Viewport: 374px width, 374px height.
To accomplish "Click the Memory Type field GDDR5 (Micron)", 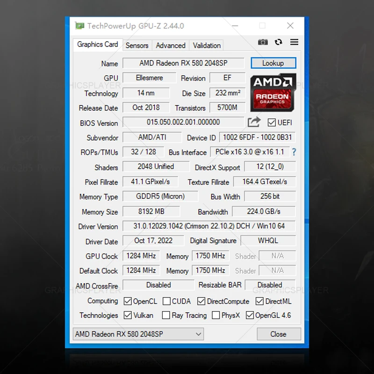I will (160, 196).
